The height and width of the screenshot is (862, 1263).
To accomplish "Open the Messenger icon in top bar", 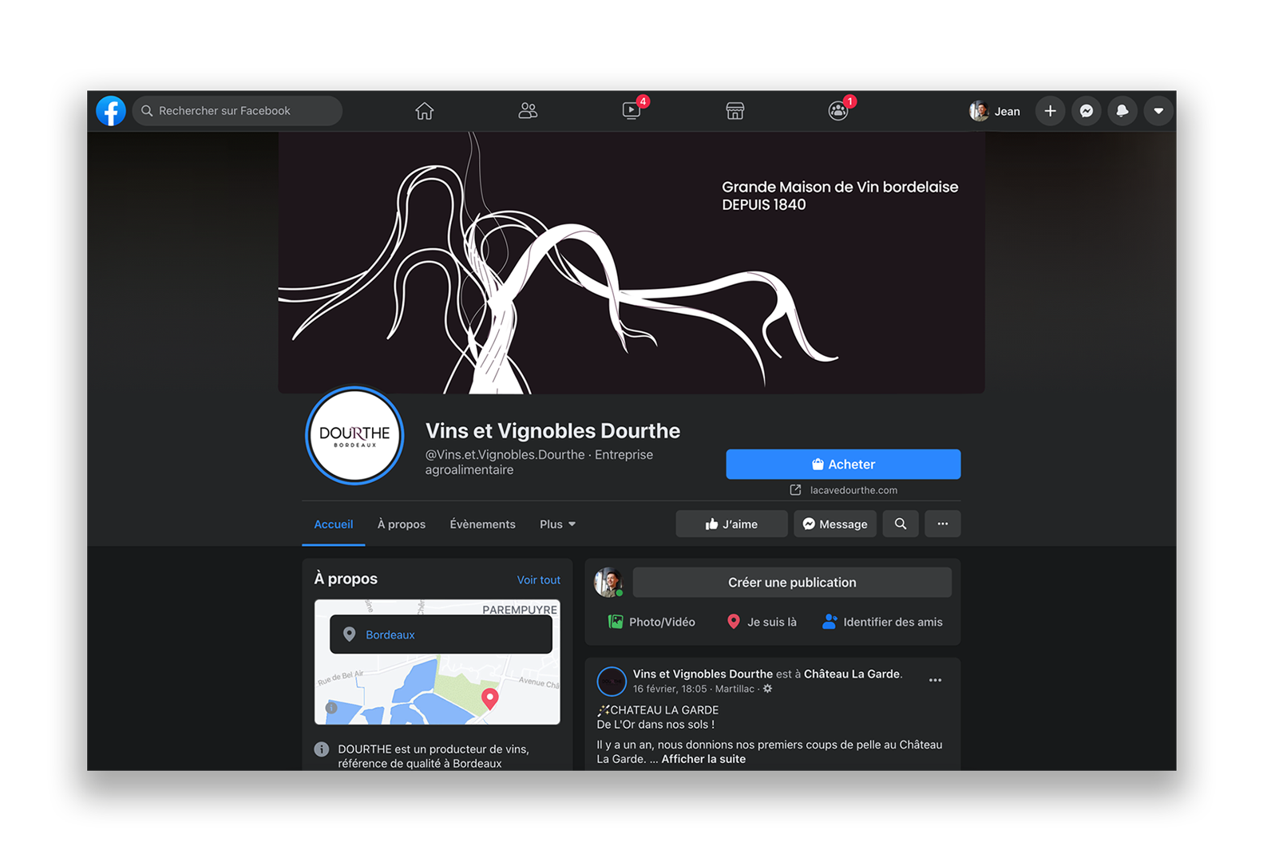I will coord(1086,111).
